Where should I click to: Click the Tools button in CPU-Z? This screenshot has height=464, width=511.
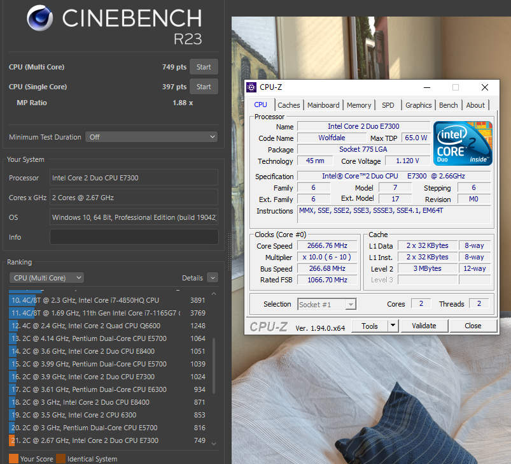pos(370,326)
